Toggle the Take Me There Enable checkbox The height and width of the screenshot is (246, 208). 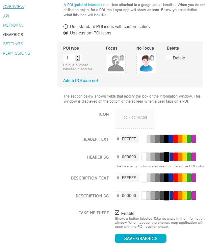pyautogui.click(x=117, y=213)
